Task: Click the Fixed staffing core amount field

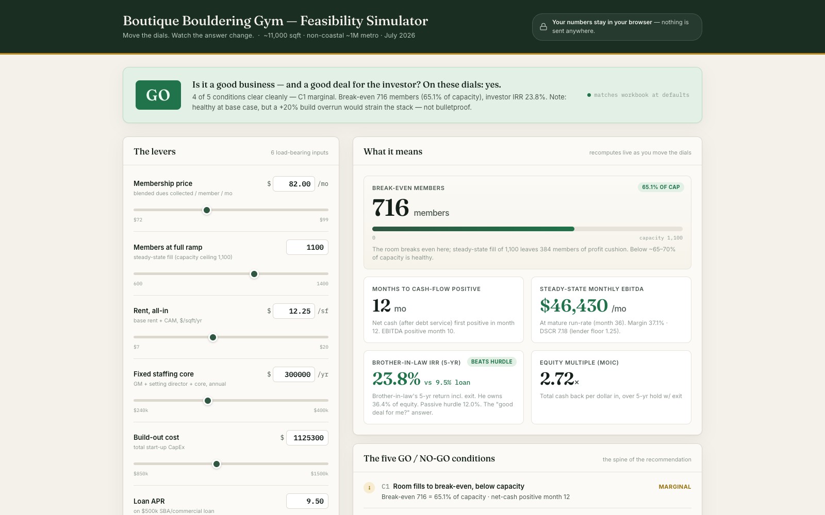Action: coord(294,374)
